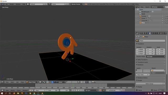Open the File menu
The height and width of the screenshot is (95, 168).
coord(7,4)
